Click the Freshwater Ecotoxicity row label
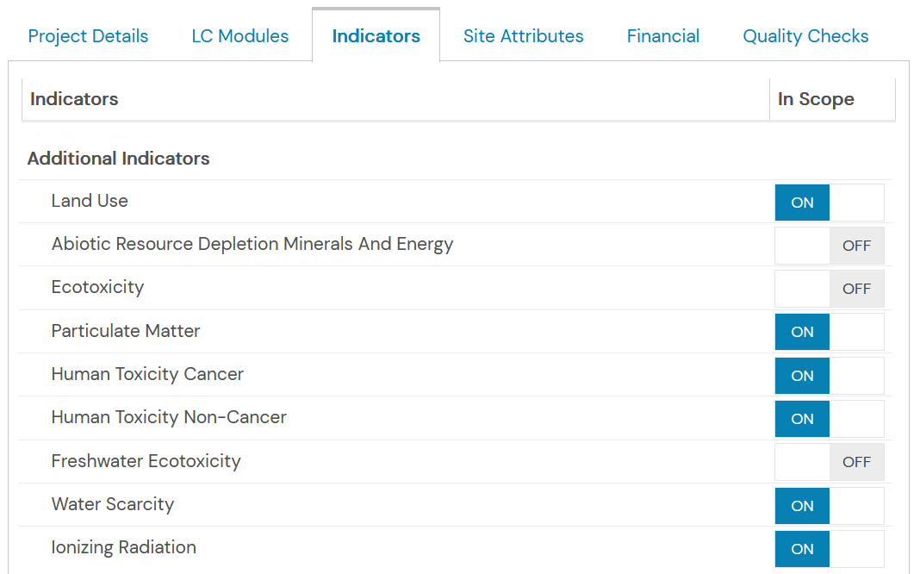 coord(146,461)
